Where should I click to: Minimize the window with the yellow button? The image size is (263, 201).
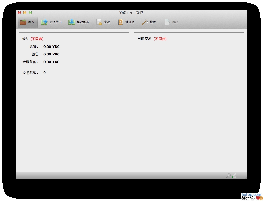[25, 13]
